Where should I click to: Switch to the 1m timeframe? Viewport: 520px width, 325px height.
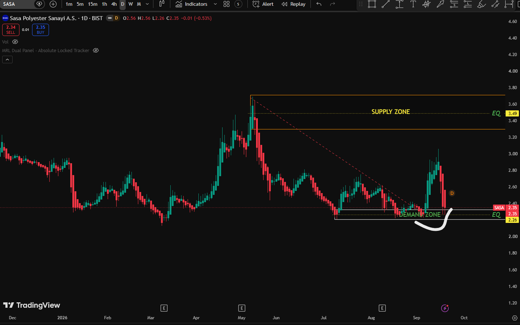pyautogui.click(x=69, y=4)
